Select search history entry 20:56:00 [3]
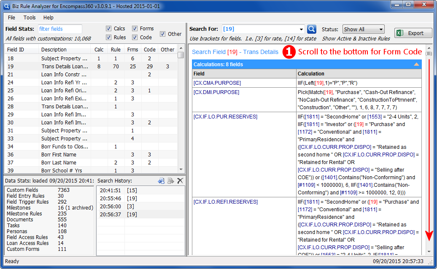437x269 pixels. click(140, 206)
